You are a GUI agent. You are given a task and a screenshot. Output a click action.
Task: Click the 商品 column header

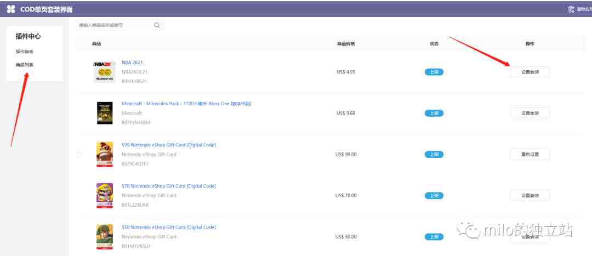96,44
